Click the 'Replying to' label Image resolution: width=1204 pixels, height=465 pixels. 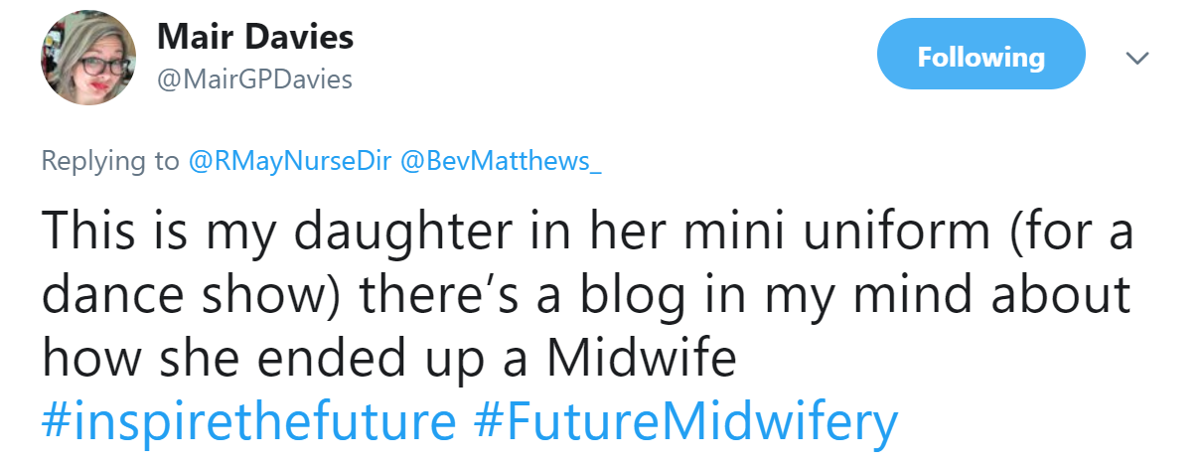[x=110, y=161]
